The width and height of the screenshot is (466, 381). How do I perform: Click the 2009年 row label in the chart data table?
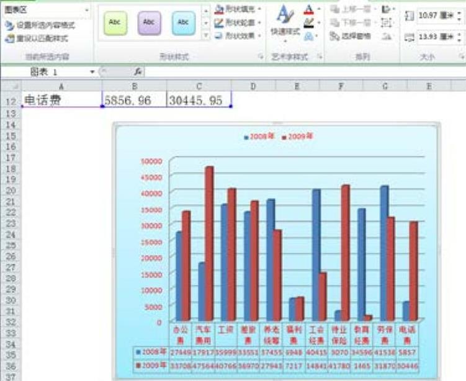pos(151,365)
